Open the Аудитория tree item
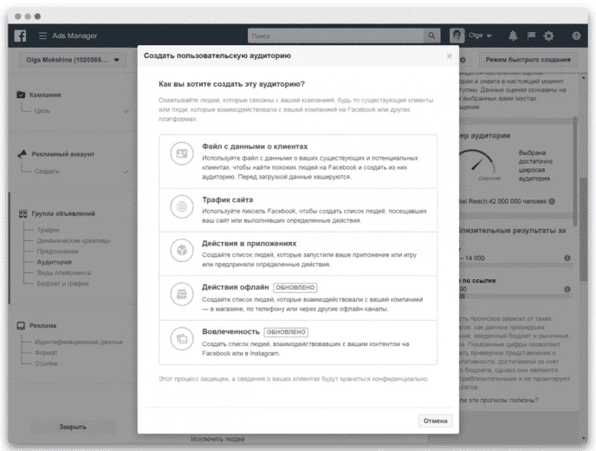 point(54,262)
